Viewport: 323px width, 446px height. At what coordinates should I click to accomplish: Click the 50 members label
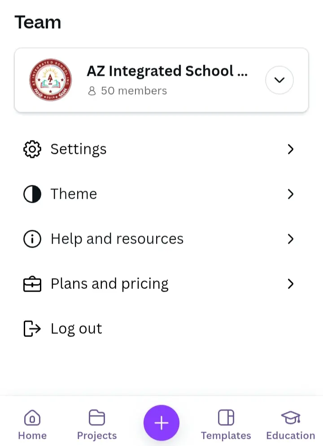coord(127,91)
